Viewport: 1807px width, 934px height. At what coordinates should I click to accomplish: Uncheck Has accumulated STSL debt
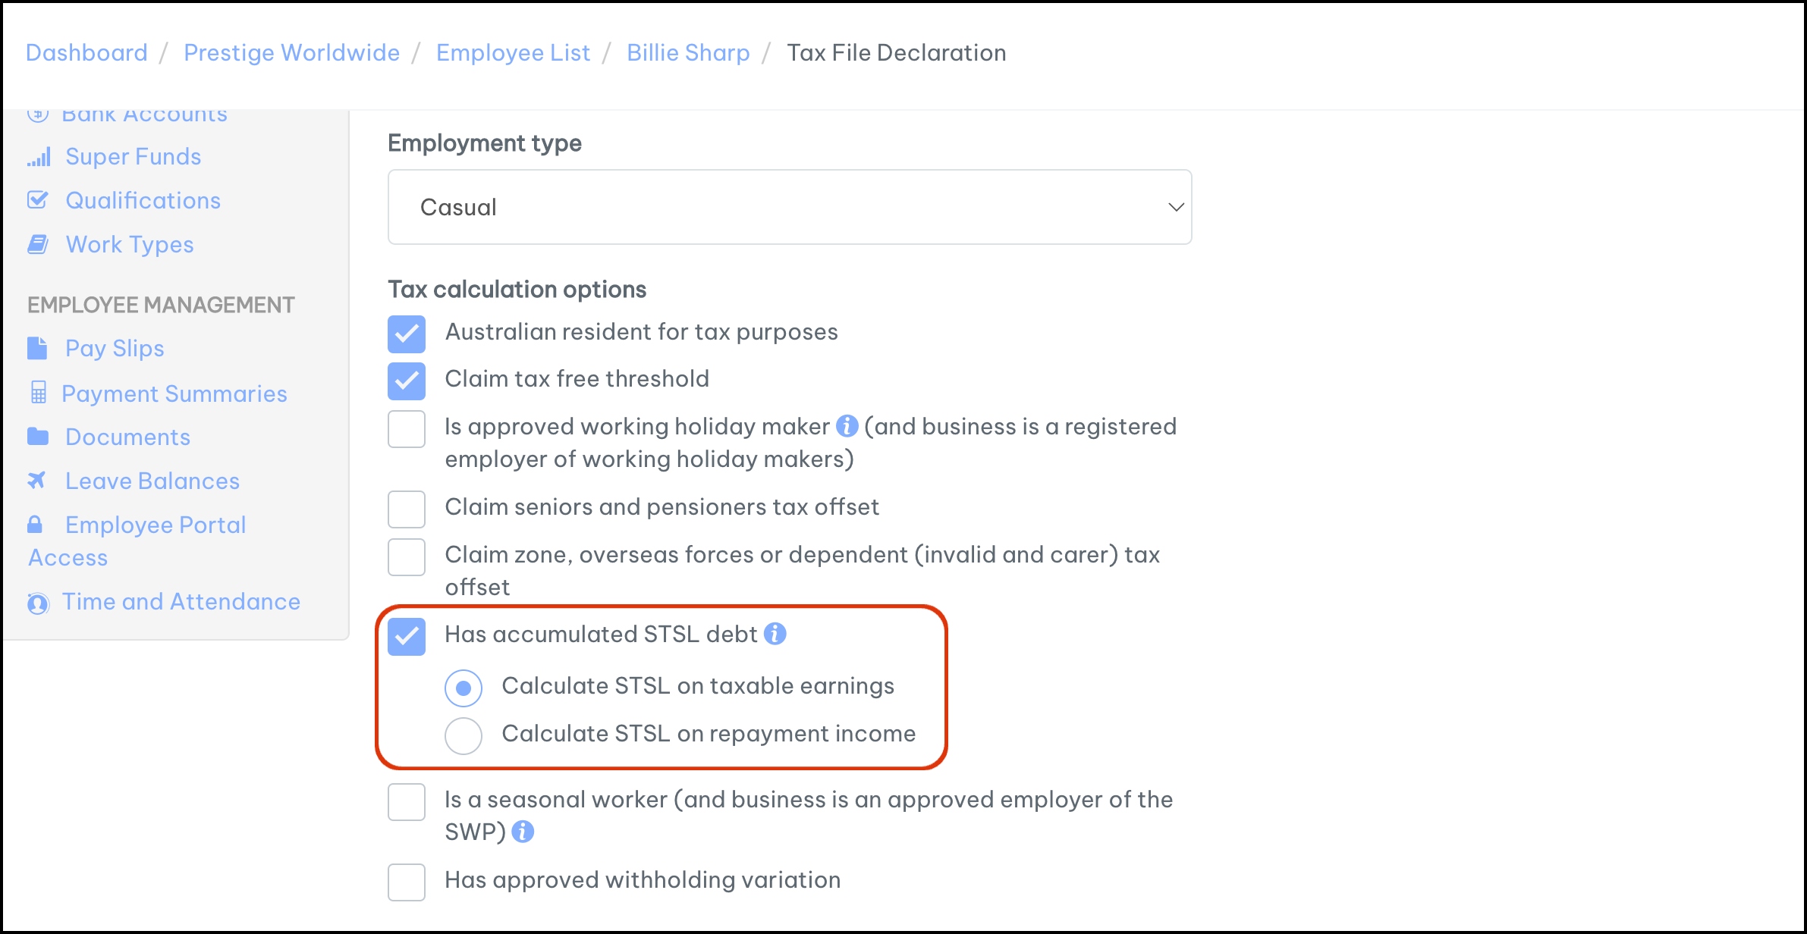click(407, 637)
